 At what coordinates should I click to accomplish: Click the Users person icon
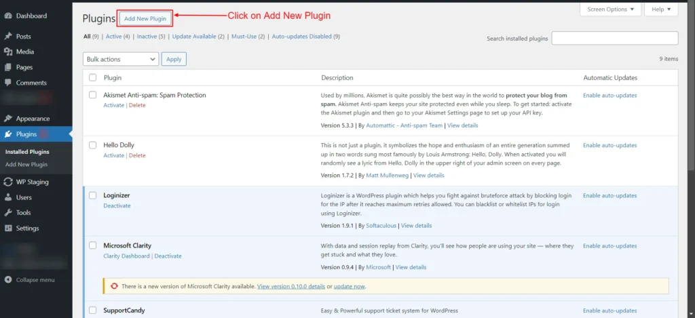[x=8, y=197]
